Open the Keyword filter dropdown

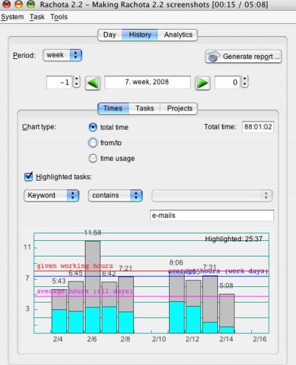tap(52, 195)
